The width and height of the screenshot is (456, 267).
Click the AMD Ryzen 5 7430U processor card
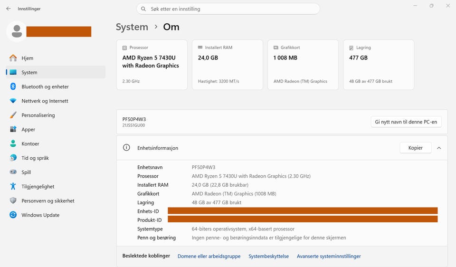coord(152,65)
